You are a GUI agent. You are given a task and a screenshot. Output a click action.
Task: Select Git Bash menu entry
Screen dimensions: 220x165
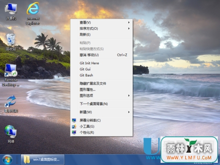(102, 75)
